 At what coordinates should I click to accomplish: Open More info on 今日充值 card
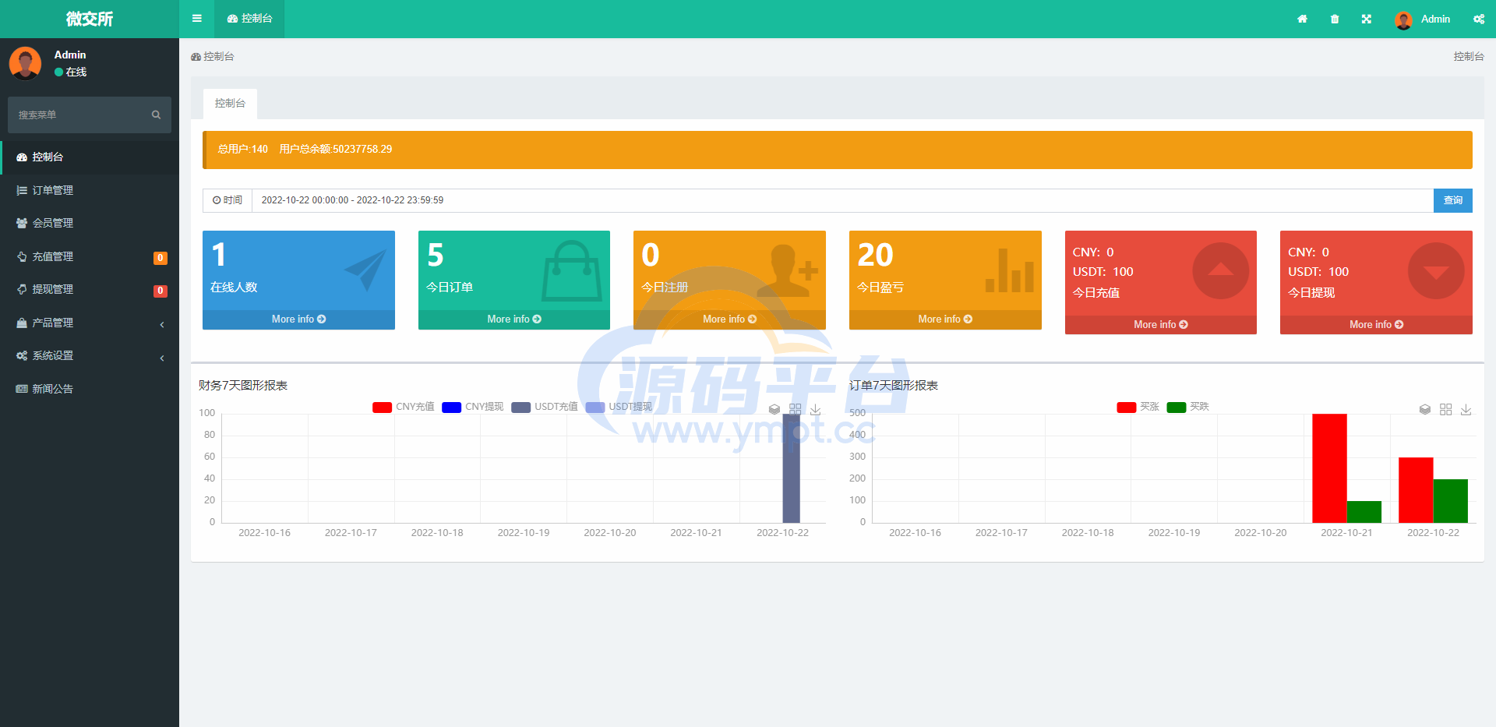coord(1161,325)
